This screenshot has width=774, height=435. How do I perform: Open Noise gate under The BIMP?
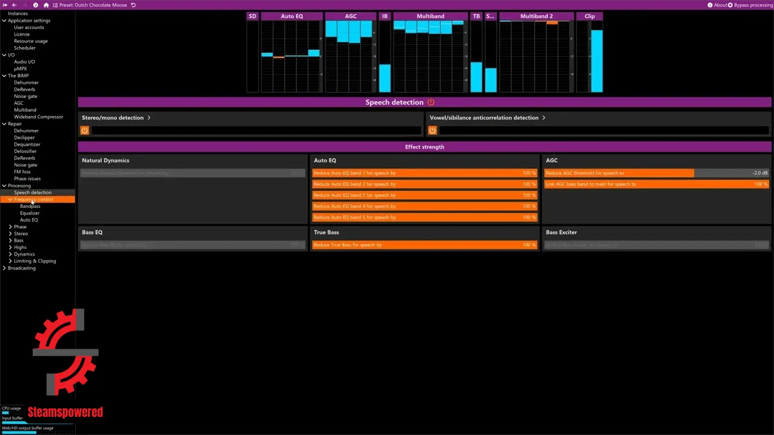pos(25,96)
